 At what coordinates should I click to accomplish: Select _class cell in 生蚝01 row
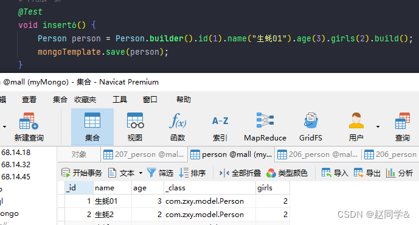tap(210, 201)
